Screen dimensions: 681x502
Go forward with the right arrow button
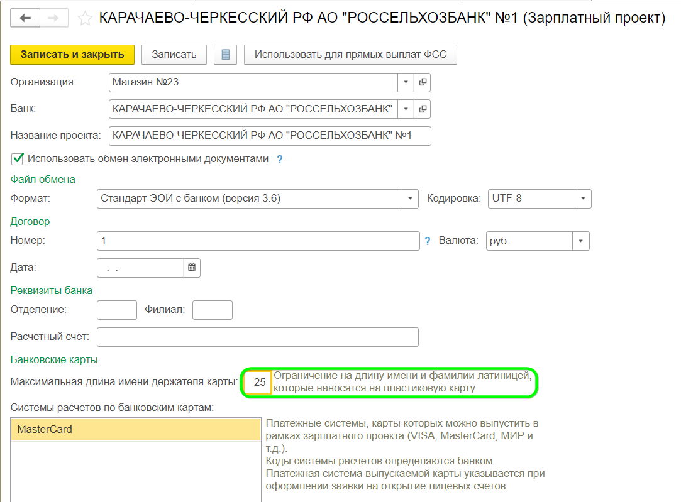point(54,18)
